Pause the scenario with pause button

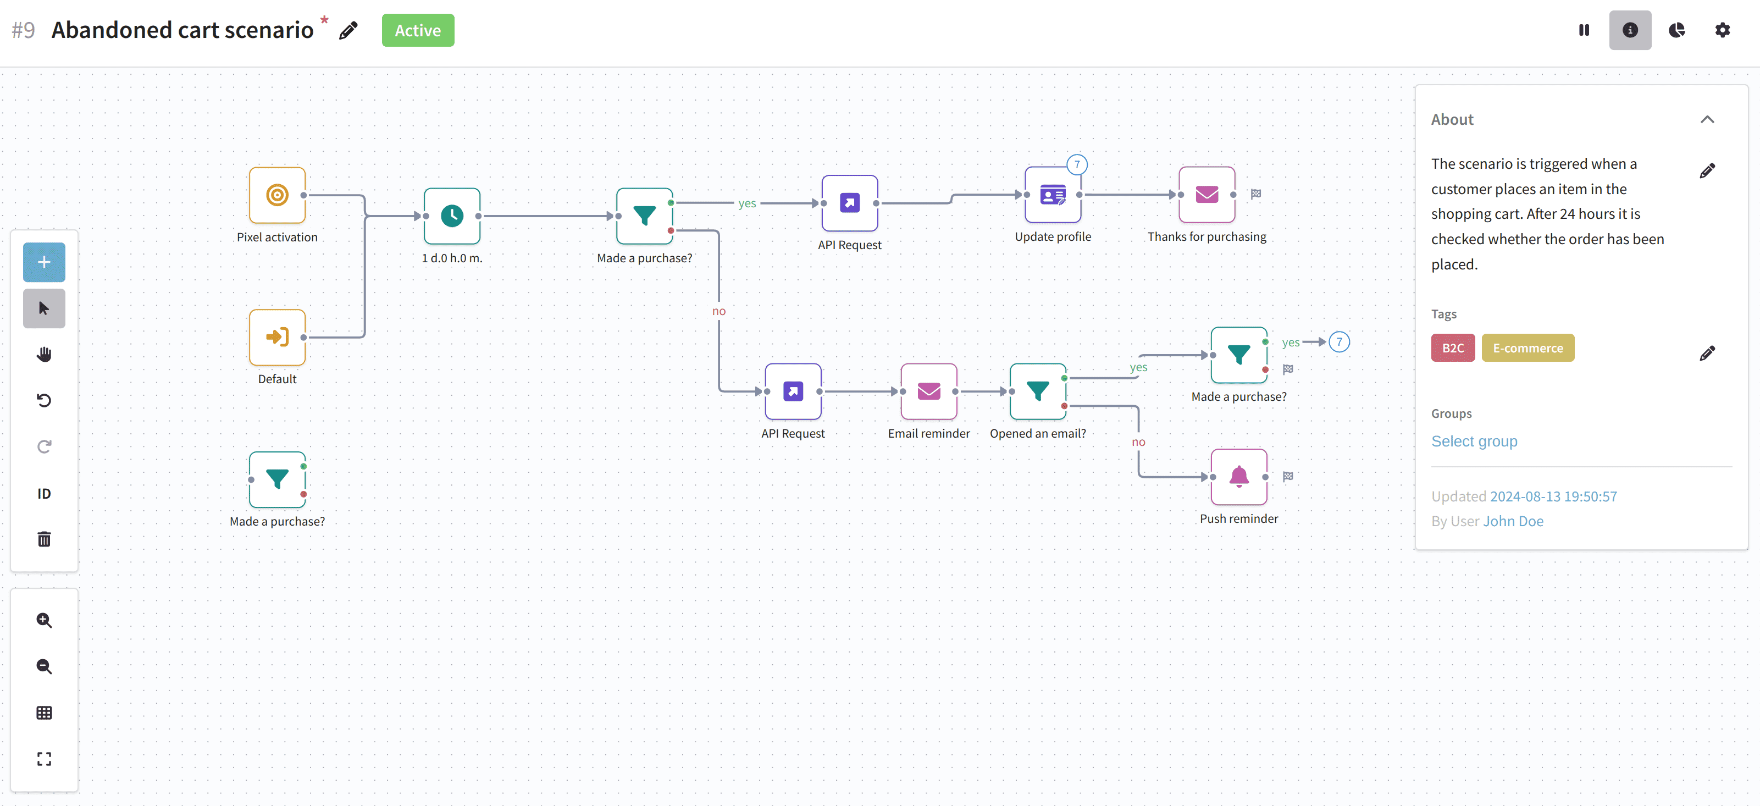tap(1584, 30)
